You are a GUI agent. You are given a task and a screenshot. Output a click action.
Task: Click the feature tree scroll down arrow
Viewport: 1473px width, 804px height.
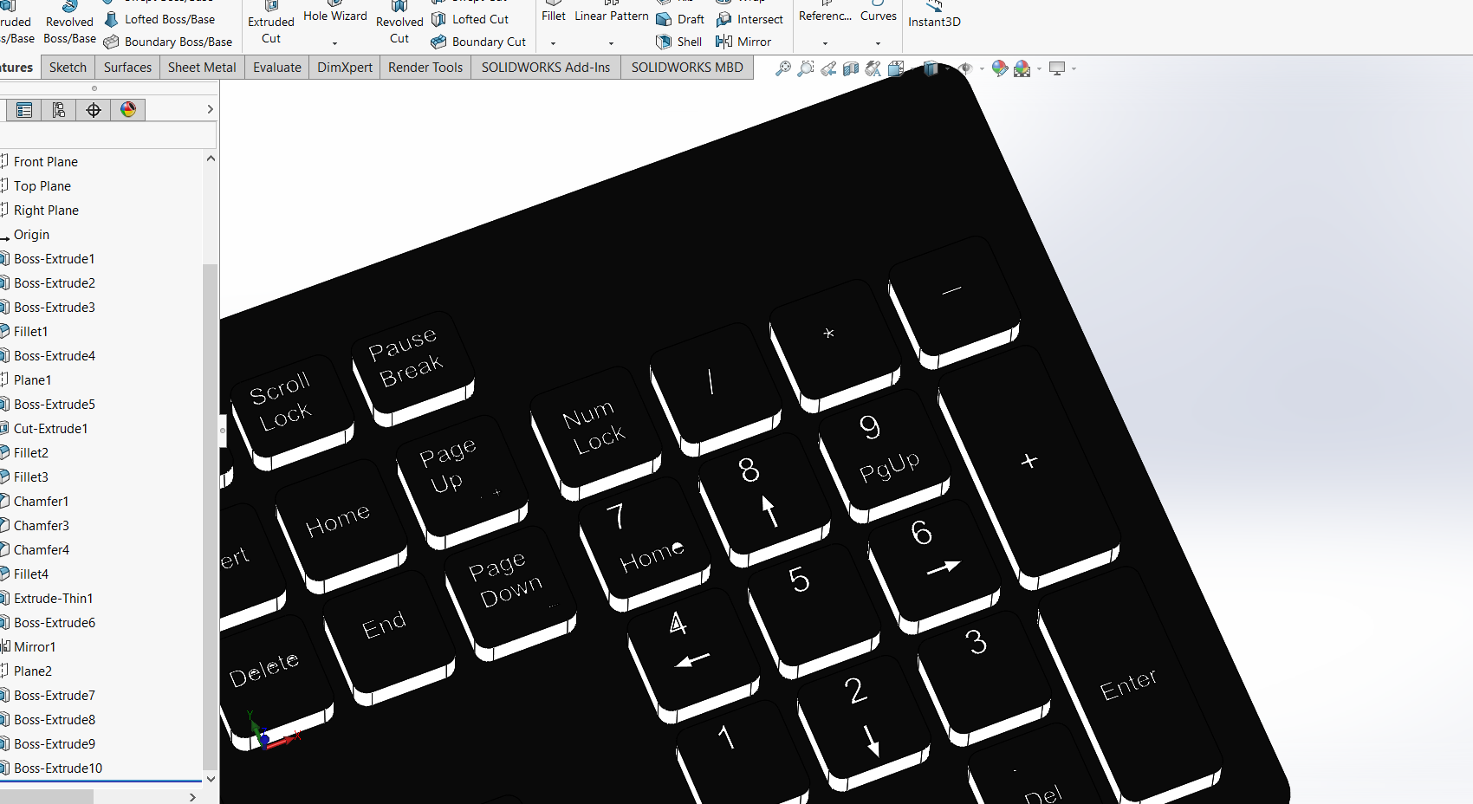pyautogui.click(x=211, y=779)
